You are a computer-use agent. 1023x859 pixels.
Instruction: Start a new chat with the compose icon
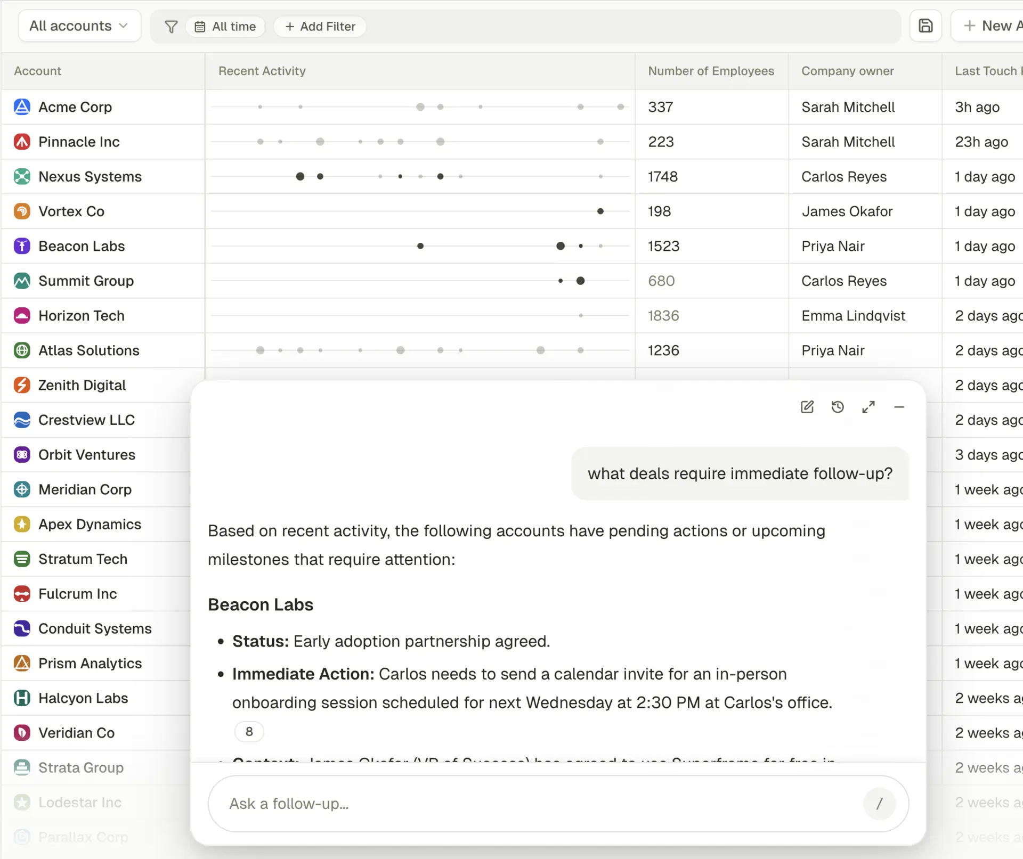click(807, 407)
